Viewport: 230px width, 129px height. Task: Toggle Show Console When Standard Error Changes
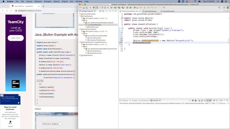click(x=210, y=100)
